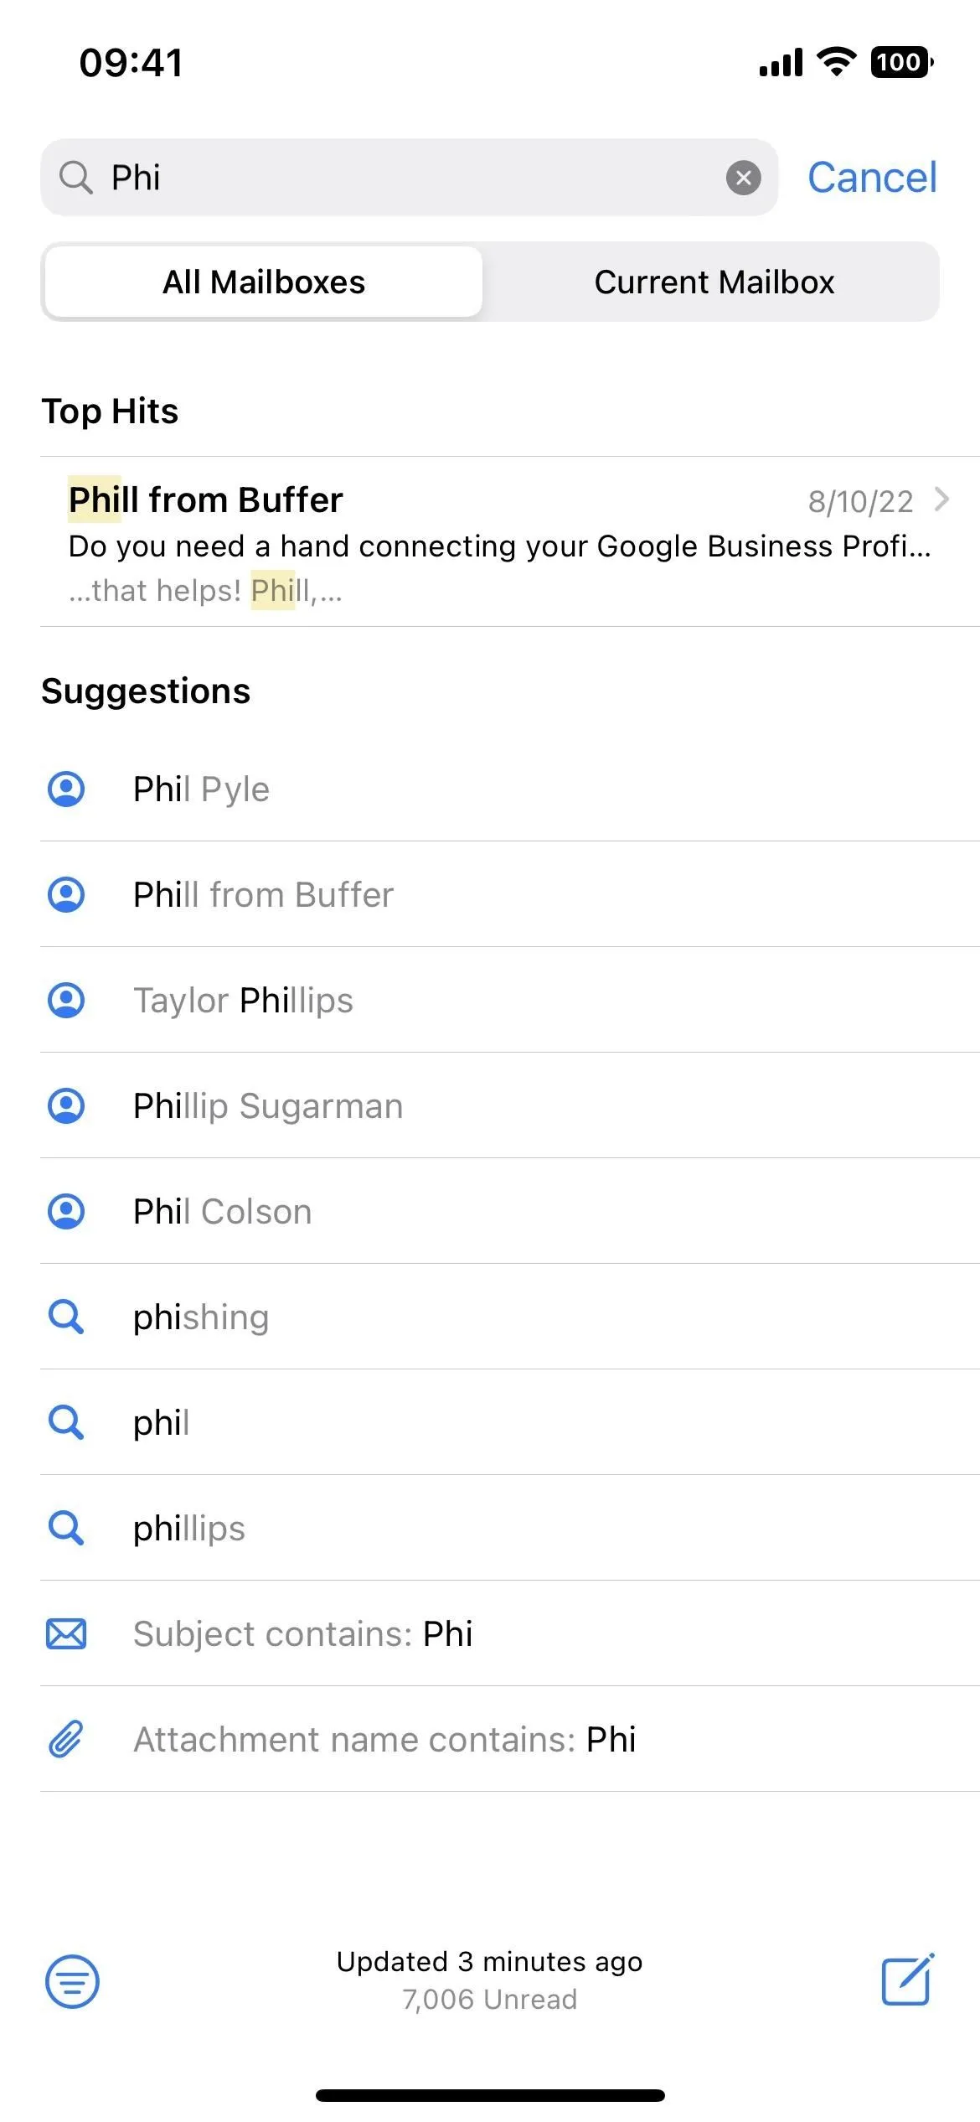Tap envelope icon for Subject contains Phi

click(x=66, y=1634)
